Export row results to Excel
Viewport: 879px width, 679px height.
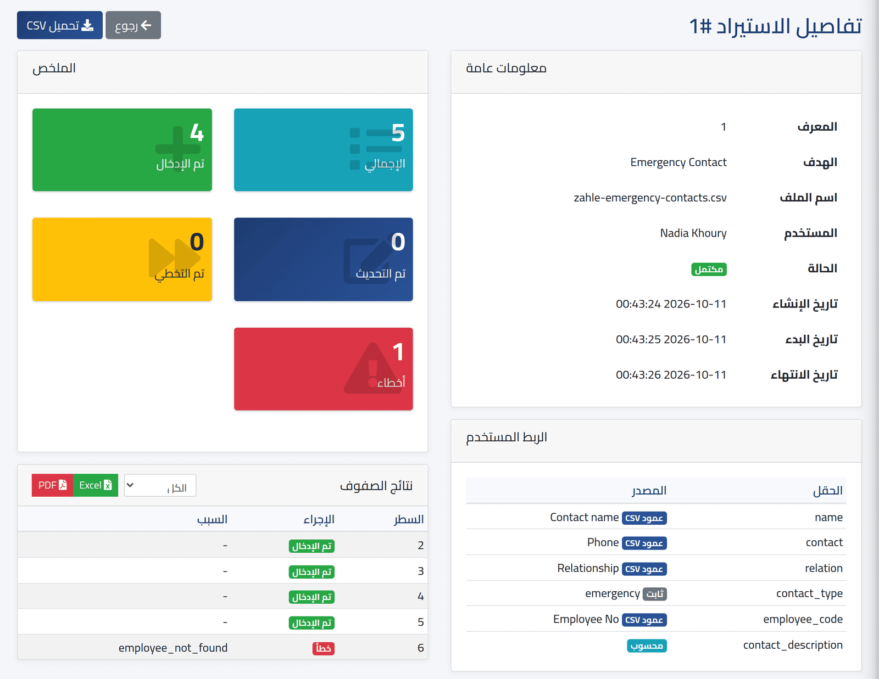tap(96, 485)
